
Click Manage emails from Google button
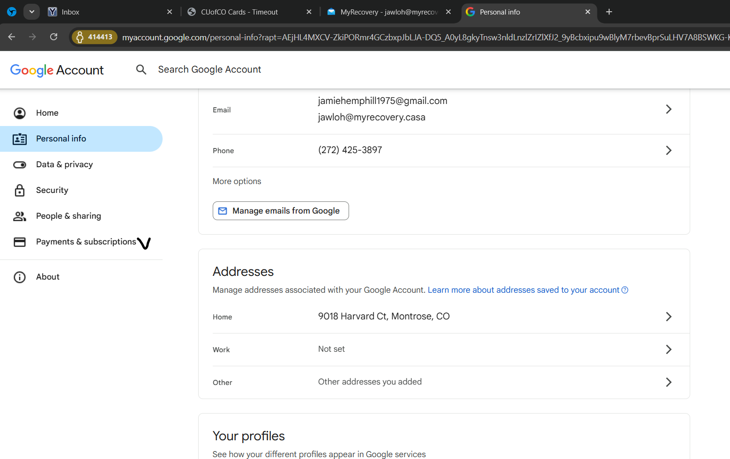point(281,211)
